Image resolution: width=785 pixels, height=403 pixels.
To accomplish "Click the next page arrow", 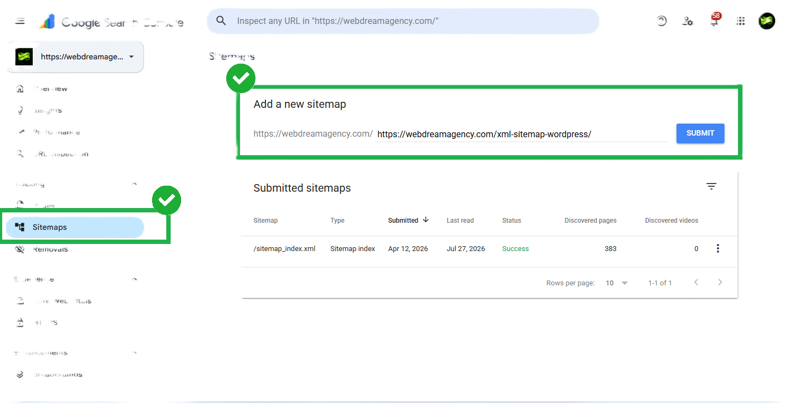I will tap(720, 283).
